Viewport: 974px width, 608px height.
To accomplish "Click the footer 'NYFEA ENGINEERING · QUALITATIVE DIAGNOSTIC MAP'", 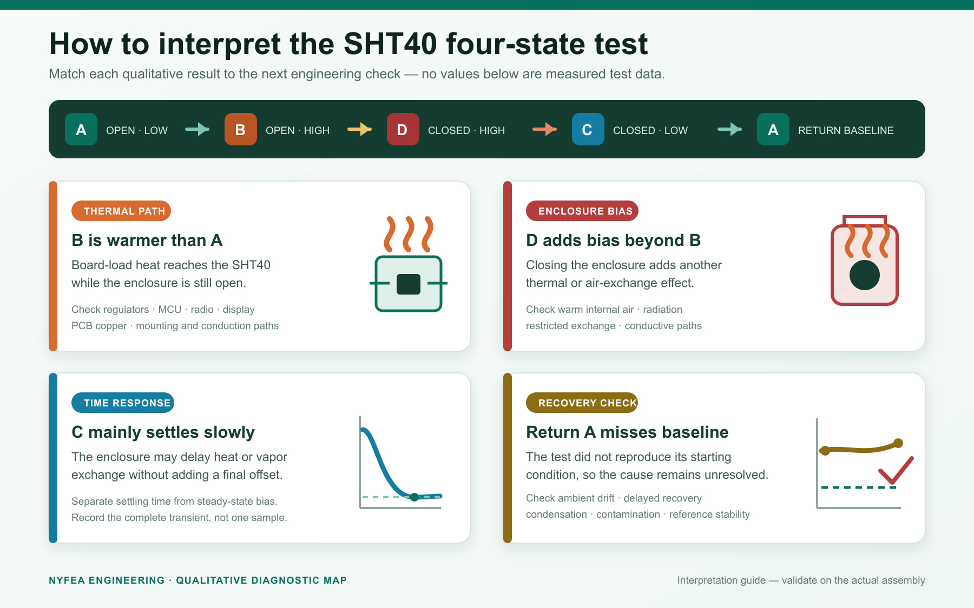I will click(198, 580).
